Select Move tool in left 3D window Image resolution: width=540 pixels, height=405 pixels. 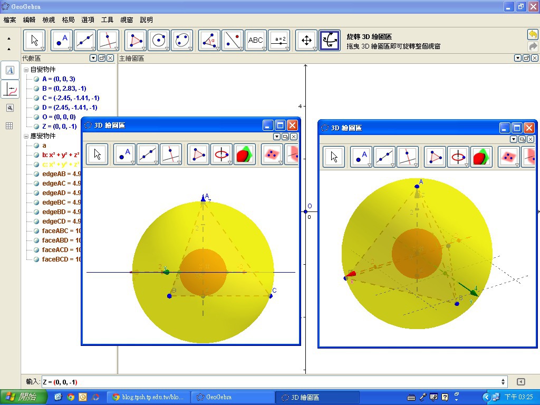(97, 155)
